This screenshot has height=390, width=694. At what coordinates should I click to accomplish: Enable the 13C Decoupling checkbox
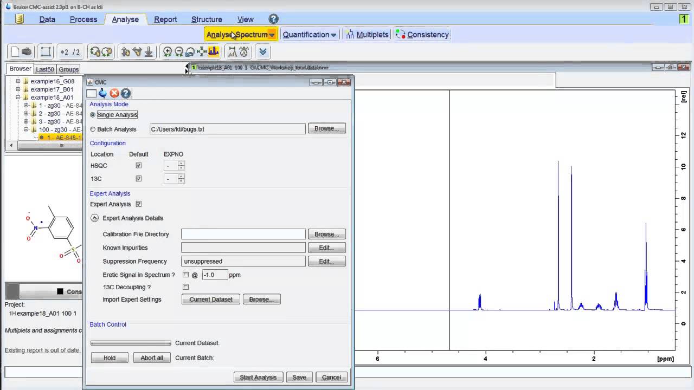pyautogui.click(x=186, y=287)
